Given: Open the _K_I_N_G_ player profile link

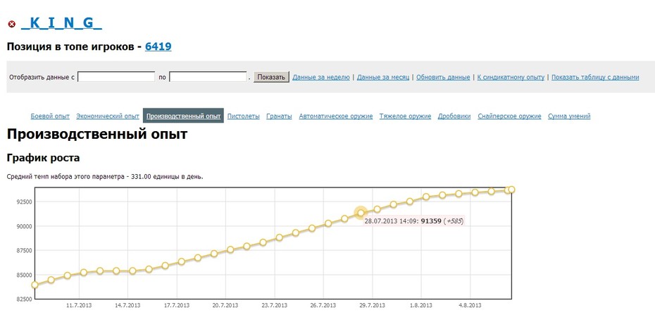Looking at the screenshot, I should pyautogui.click(x=61, y=23).
